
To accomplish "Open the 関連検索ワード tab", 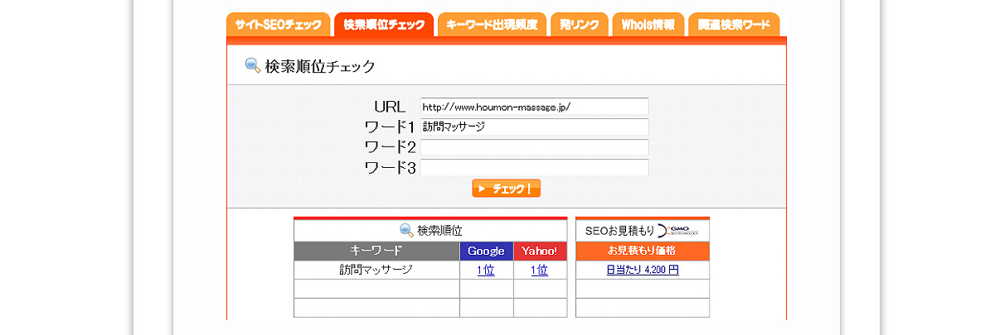I will [734, 25].
